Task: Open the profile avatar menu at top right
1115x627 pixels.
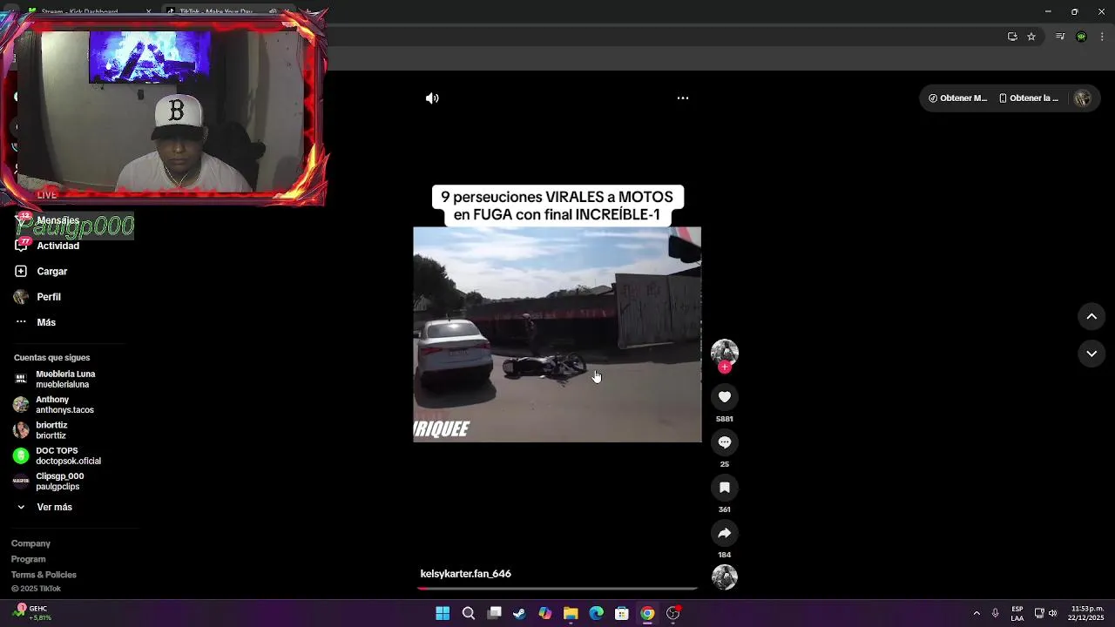Action: [1082, 98]
